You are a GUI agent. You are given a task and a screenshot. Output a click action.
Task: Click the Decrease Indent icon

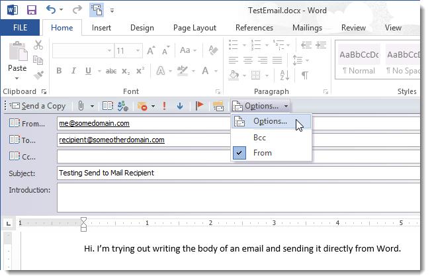(x=306, y=45)
